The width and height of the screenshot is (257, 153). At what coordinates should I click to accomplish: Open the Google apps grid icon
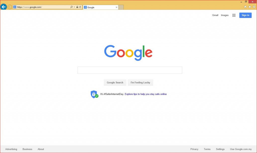pos(234,15)
